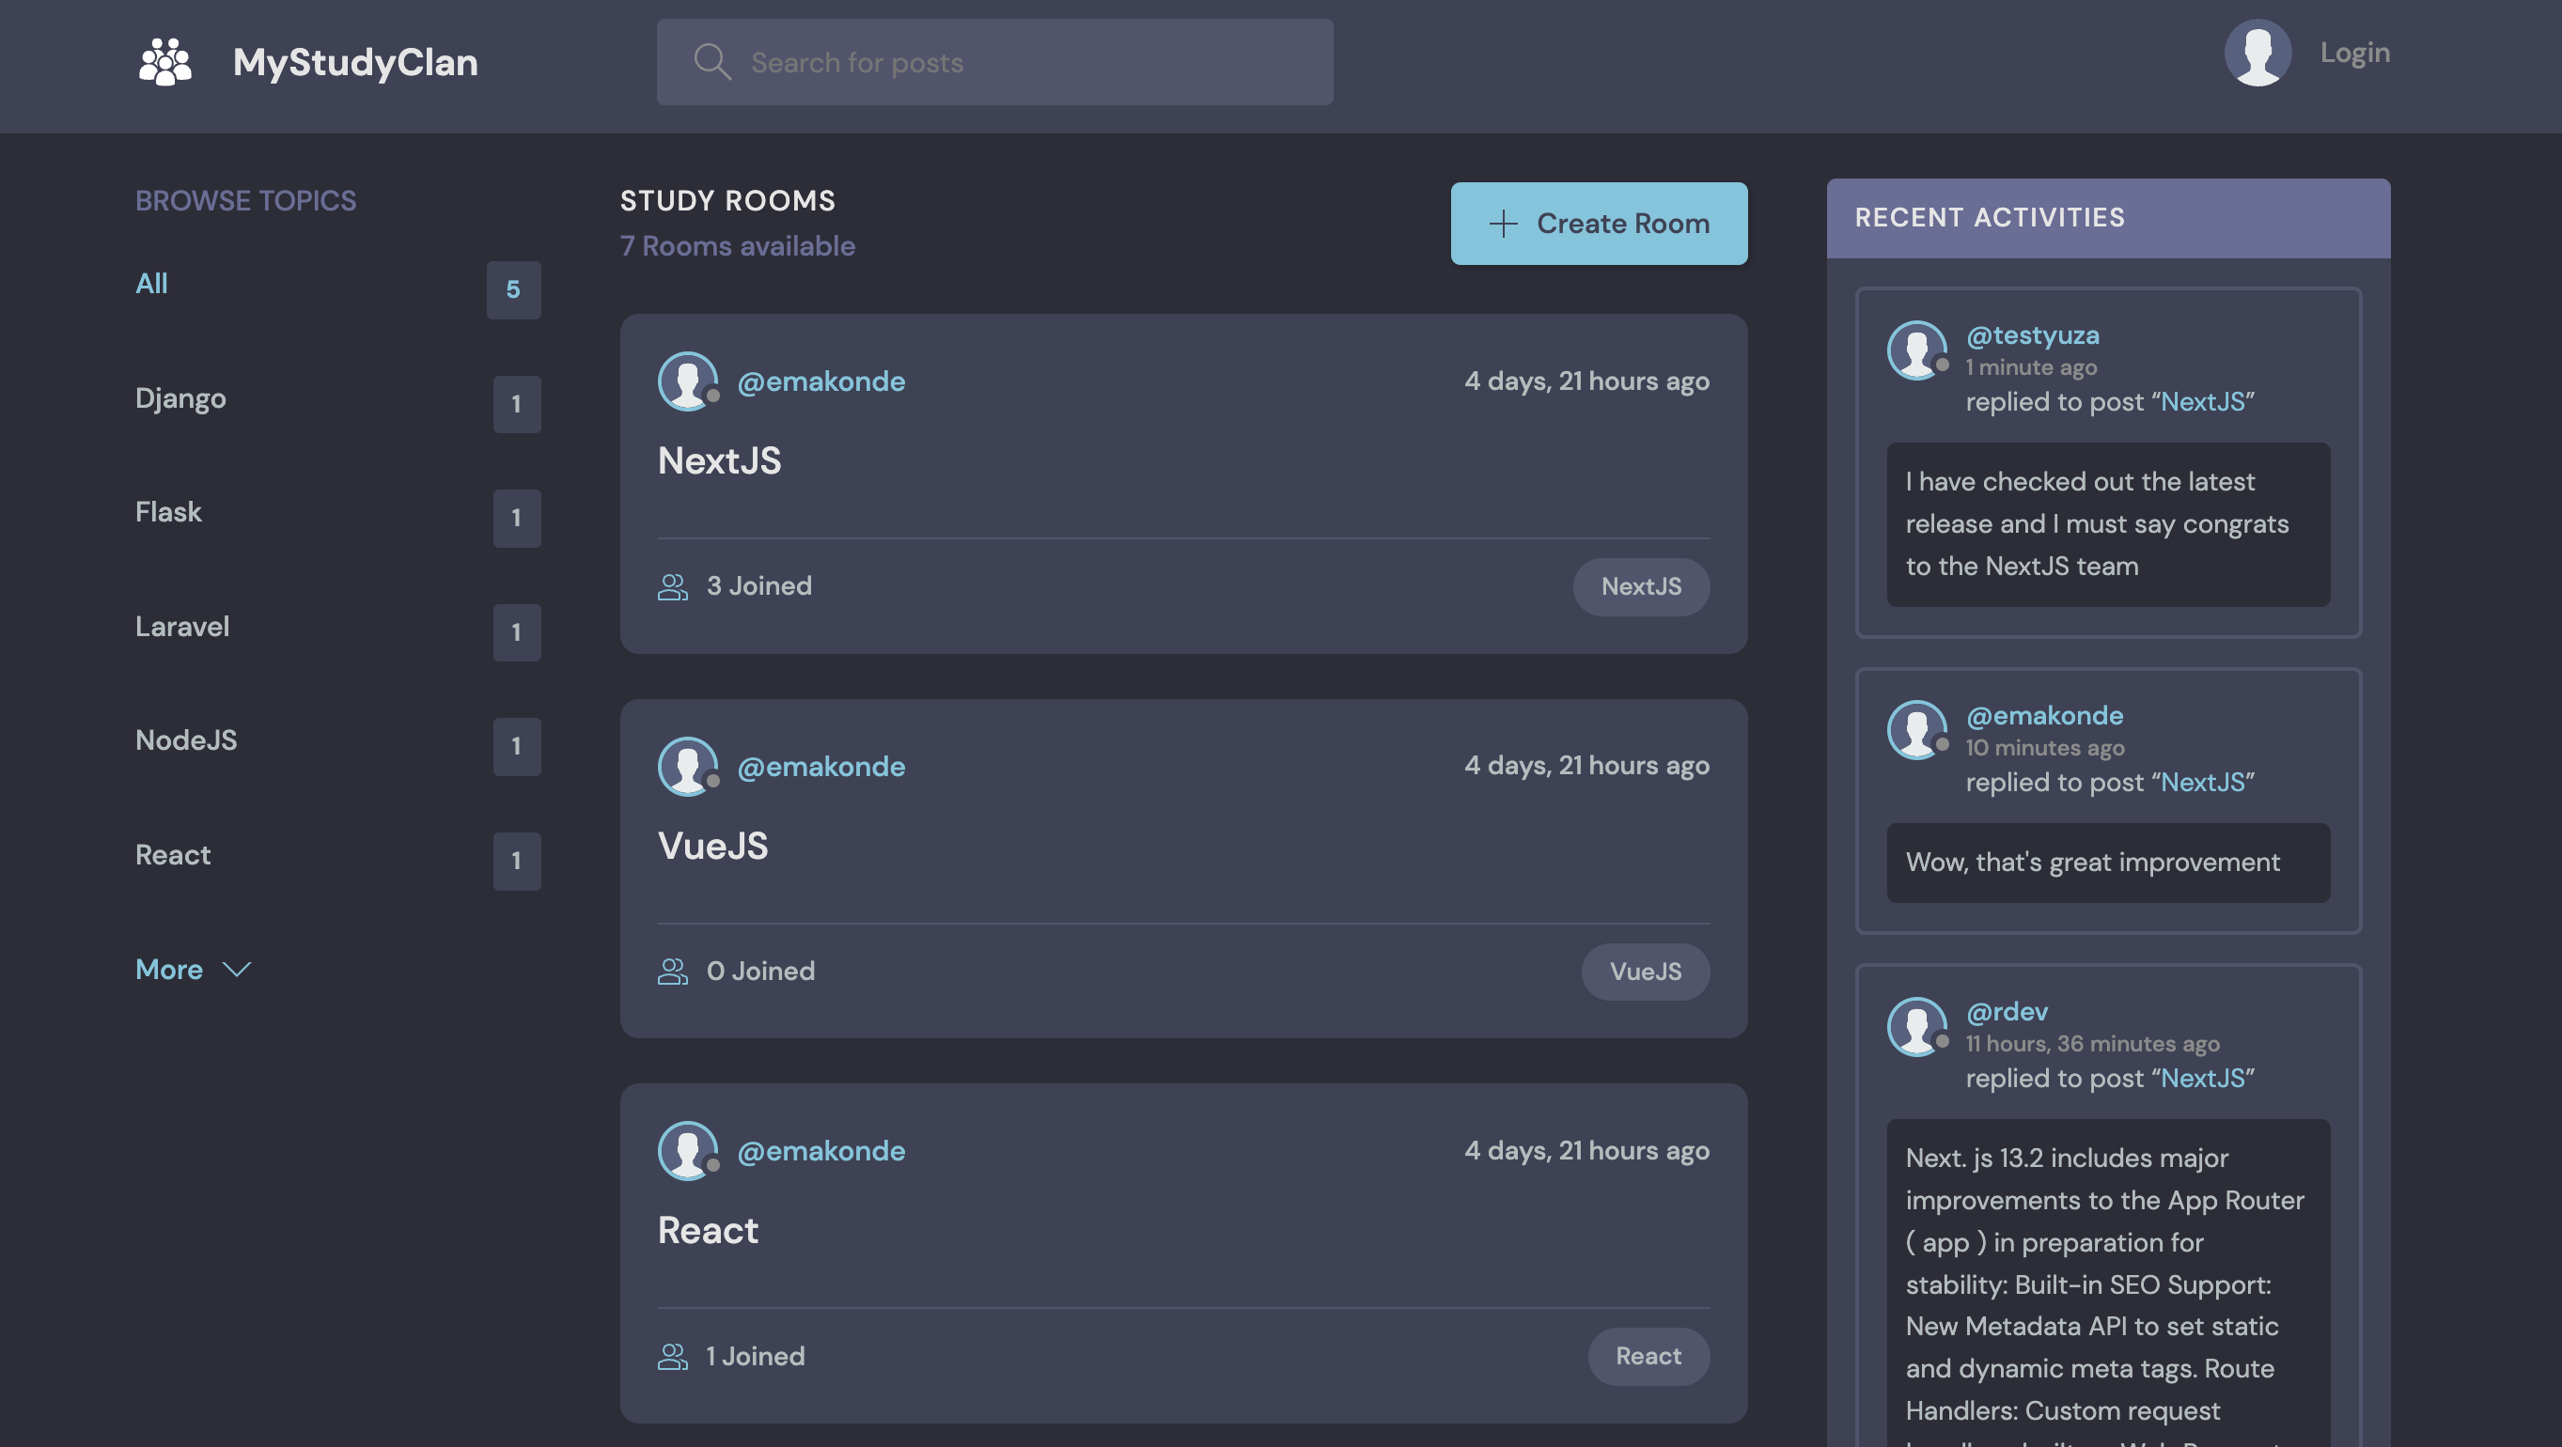
Task: Click the NextJS tag on the first room
Action: [1641, 586]
